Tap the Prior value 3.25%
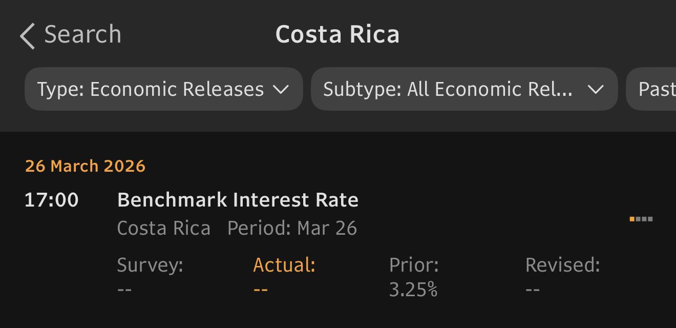The width and height of the screenshot is (676, 328). click(x=413, y=290)
